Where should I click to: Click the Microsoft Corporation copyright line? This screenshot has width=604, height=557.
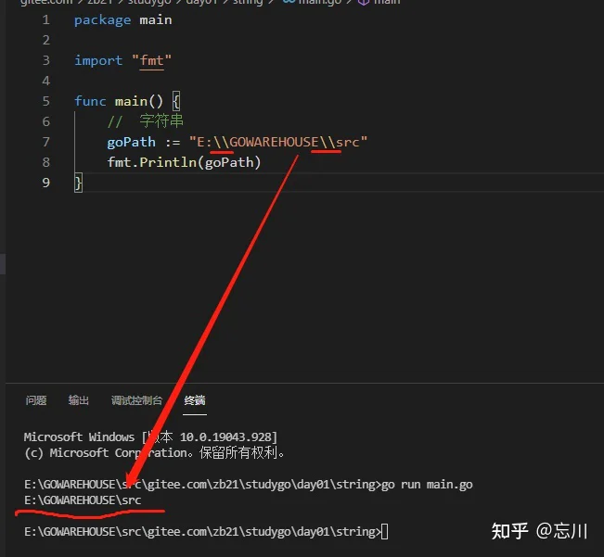tap(154, 453)
